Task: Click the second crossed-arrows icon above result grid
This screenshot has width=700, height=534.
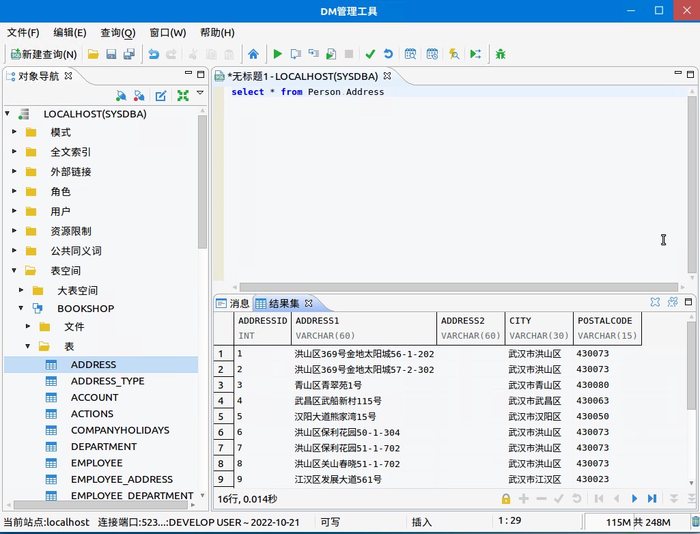Action: pyautogui.click(x=672, y=303)
